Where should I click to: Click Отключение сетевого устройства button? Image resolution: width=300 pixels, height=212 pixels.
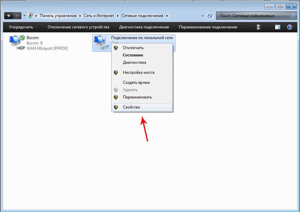tap(78, 27)
